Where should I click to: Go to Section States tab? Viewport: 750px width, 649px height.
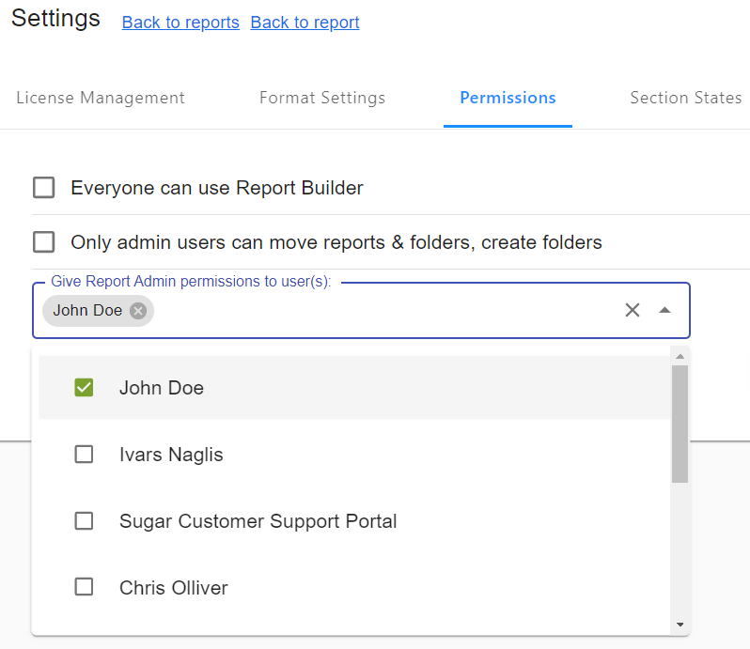pos(685,98)
